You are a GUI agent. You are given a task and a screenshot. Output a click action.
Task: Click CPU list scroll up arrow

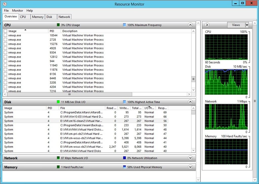[x=193, y=31]
